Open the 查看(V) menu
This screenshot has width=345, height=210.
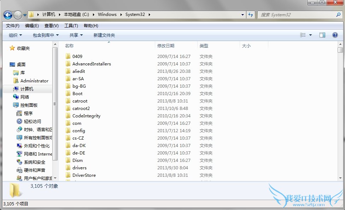52,26
